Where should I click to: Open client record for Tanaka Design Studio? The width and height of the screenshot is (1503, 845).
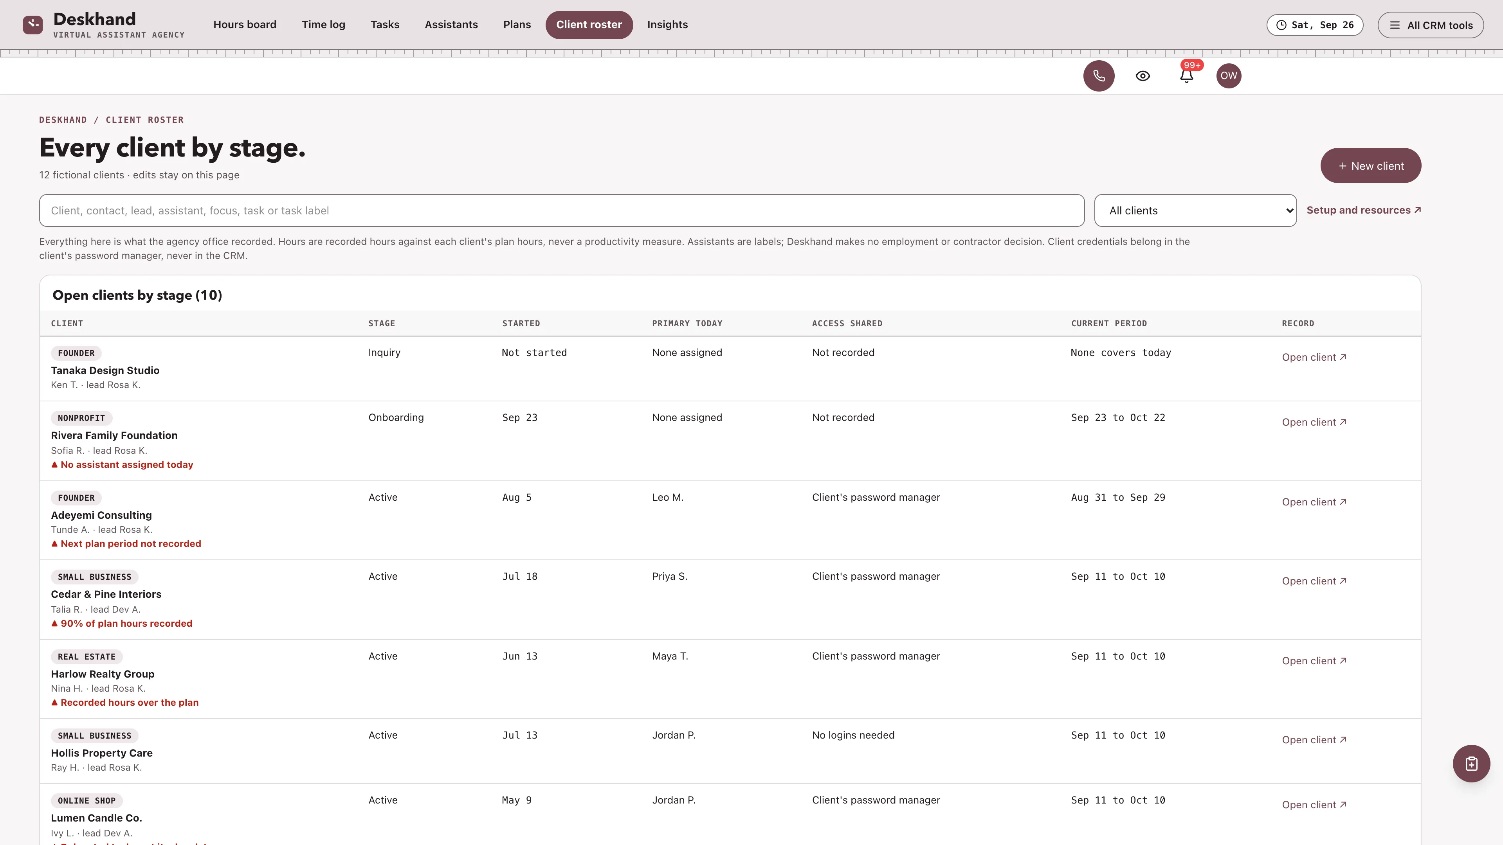[x=1314, y=357]
